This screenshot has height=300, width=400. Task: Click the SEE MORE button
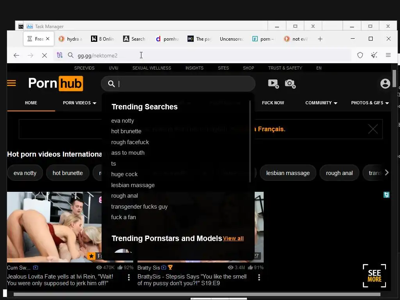pyautogui.click(x=374, y=276)
